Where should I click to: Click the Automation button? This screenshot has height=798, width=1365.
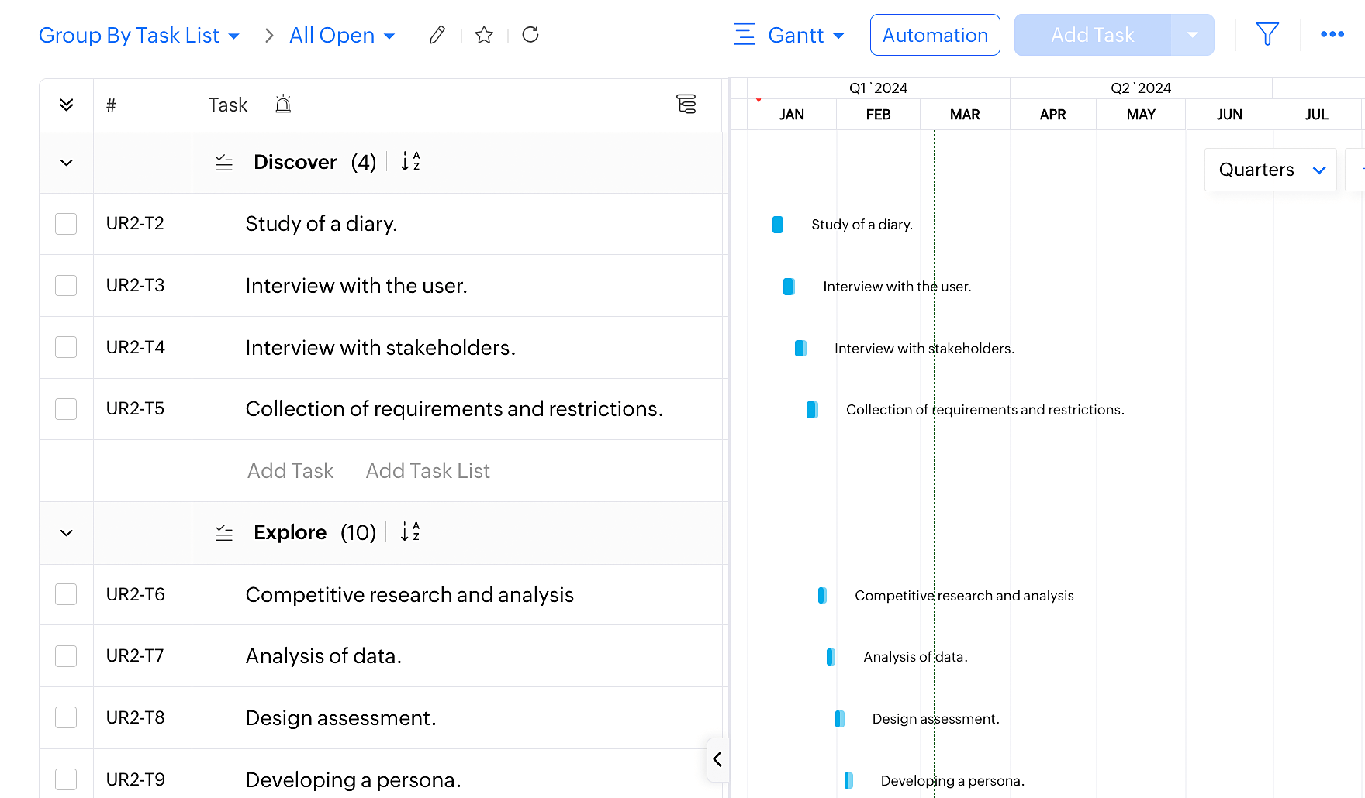click(935, 36)
